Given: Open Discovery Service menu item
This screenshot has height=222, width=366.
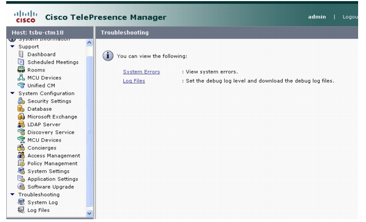Looking at the screenshot, I should click(51, 132).
